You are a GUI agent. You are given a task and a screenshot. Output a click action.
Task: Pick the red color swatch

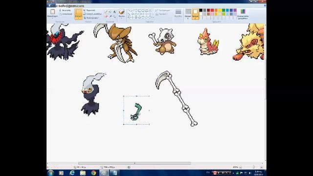212,10
